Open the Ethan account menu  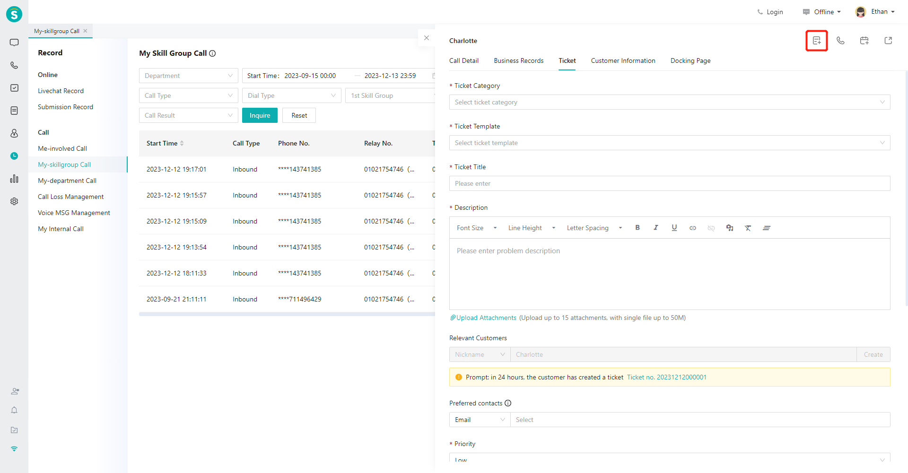click(875, 12)
